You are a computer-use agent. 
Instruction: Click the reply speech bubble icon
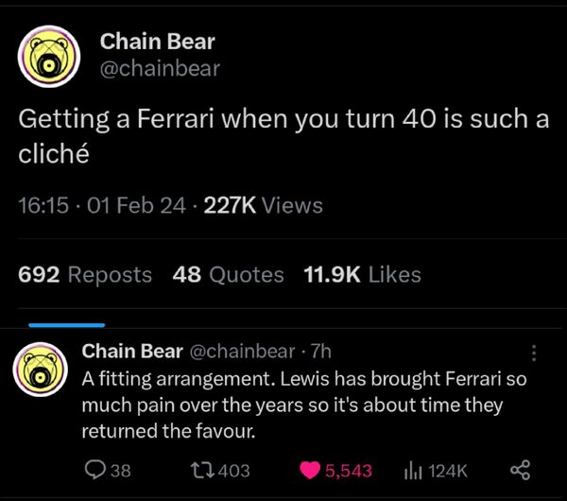click(x=94, y=470)
